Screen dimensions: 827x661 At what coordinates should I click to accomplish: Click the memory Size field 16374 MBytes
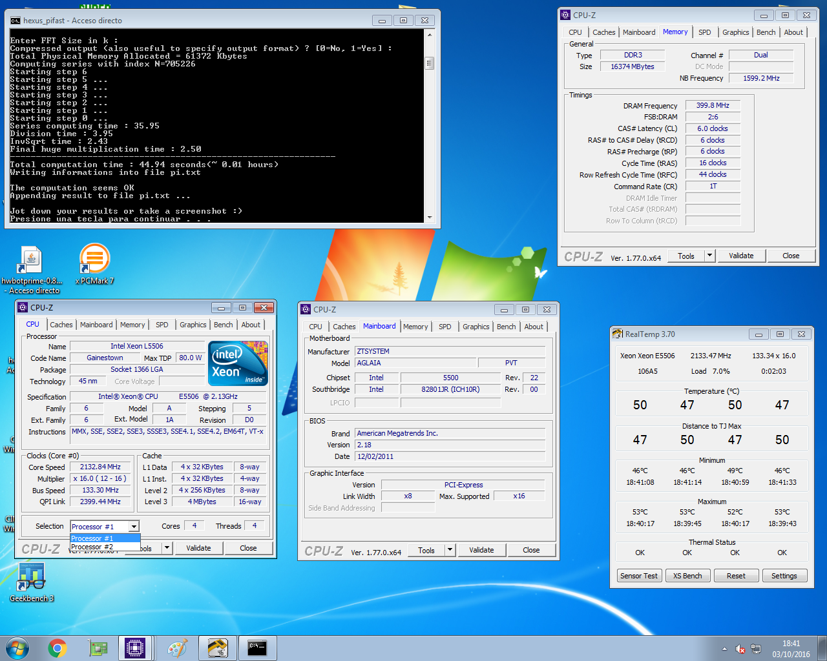click(633, 66)
